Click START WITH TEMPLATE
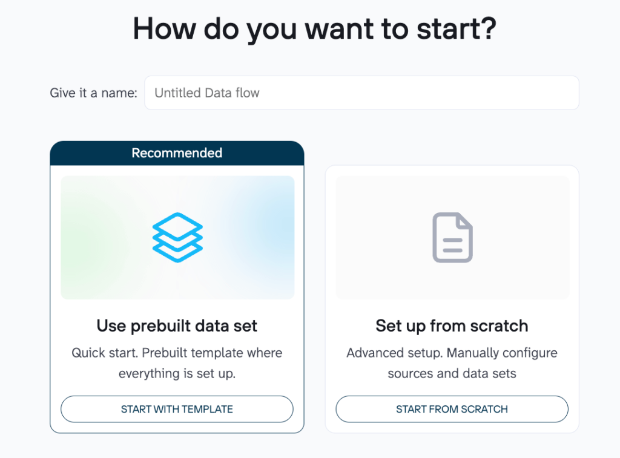Viewport: 620px width, 458px height. tap(177, 409)
